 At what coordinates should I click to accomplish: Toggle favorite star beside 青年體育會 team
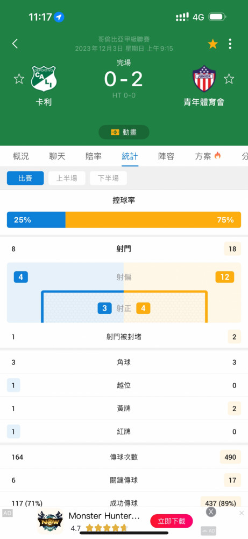coord(229,79)
